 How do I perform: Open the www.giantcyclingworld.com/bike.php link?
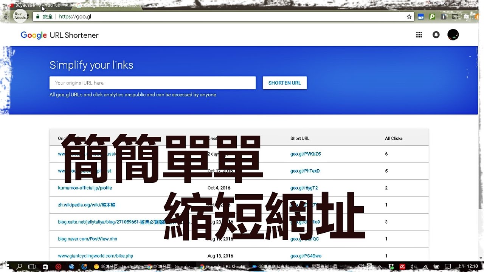[x=95, y=256]
